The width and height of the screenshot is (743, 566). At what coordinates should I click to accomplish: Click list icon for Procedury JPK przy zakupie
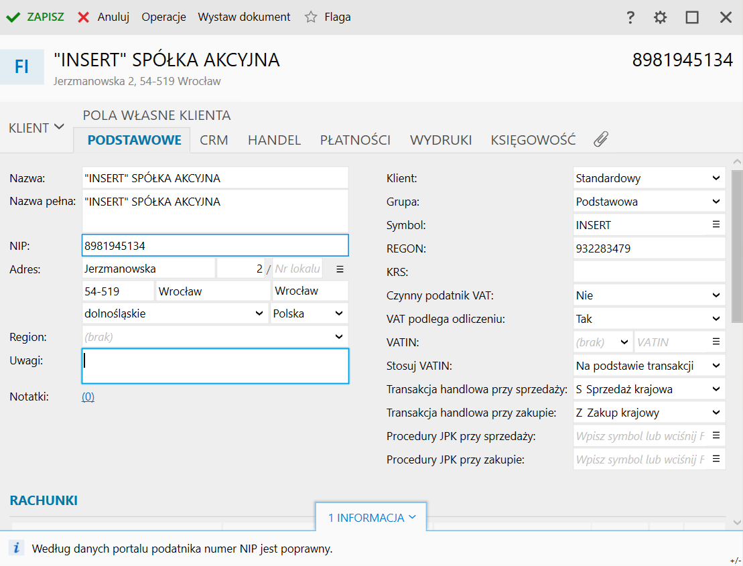(x=716, y=459)
